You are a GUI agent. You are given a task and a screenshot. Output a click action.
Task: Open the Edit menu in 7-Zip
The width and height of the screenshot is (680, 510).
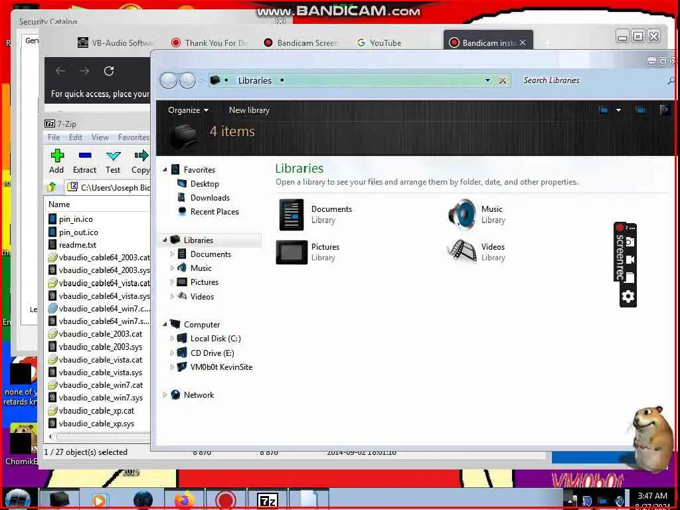76,137
